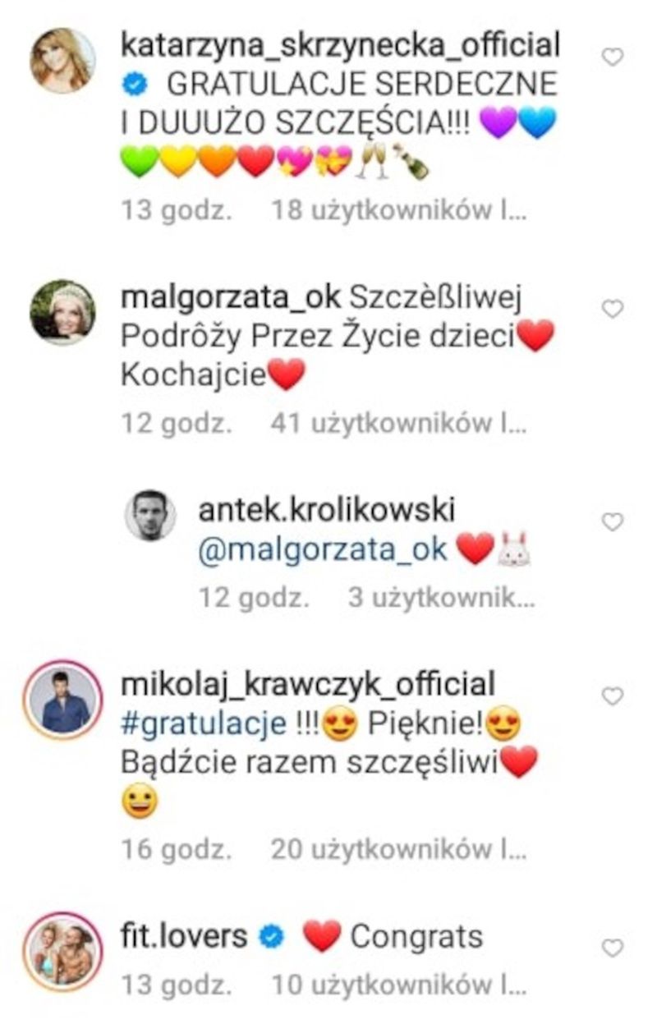Show the 20 użytkowników likes list
This screenshot has width=657, height=1024.
(398, 850)
